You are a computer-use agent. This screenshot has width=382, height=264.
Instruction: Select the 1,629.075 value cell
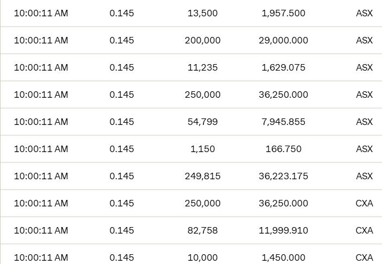pyautogui.click(x=283, y=67)
